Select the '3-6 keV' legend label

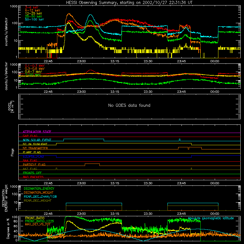click(32, 7)
